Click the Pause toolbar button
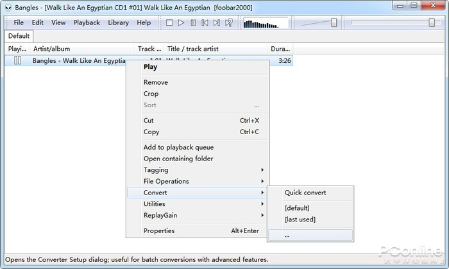Screen dimensions: 449x269 point(193,22)
